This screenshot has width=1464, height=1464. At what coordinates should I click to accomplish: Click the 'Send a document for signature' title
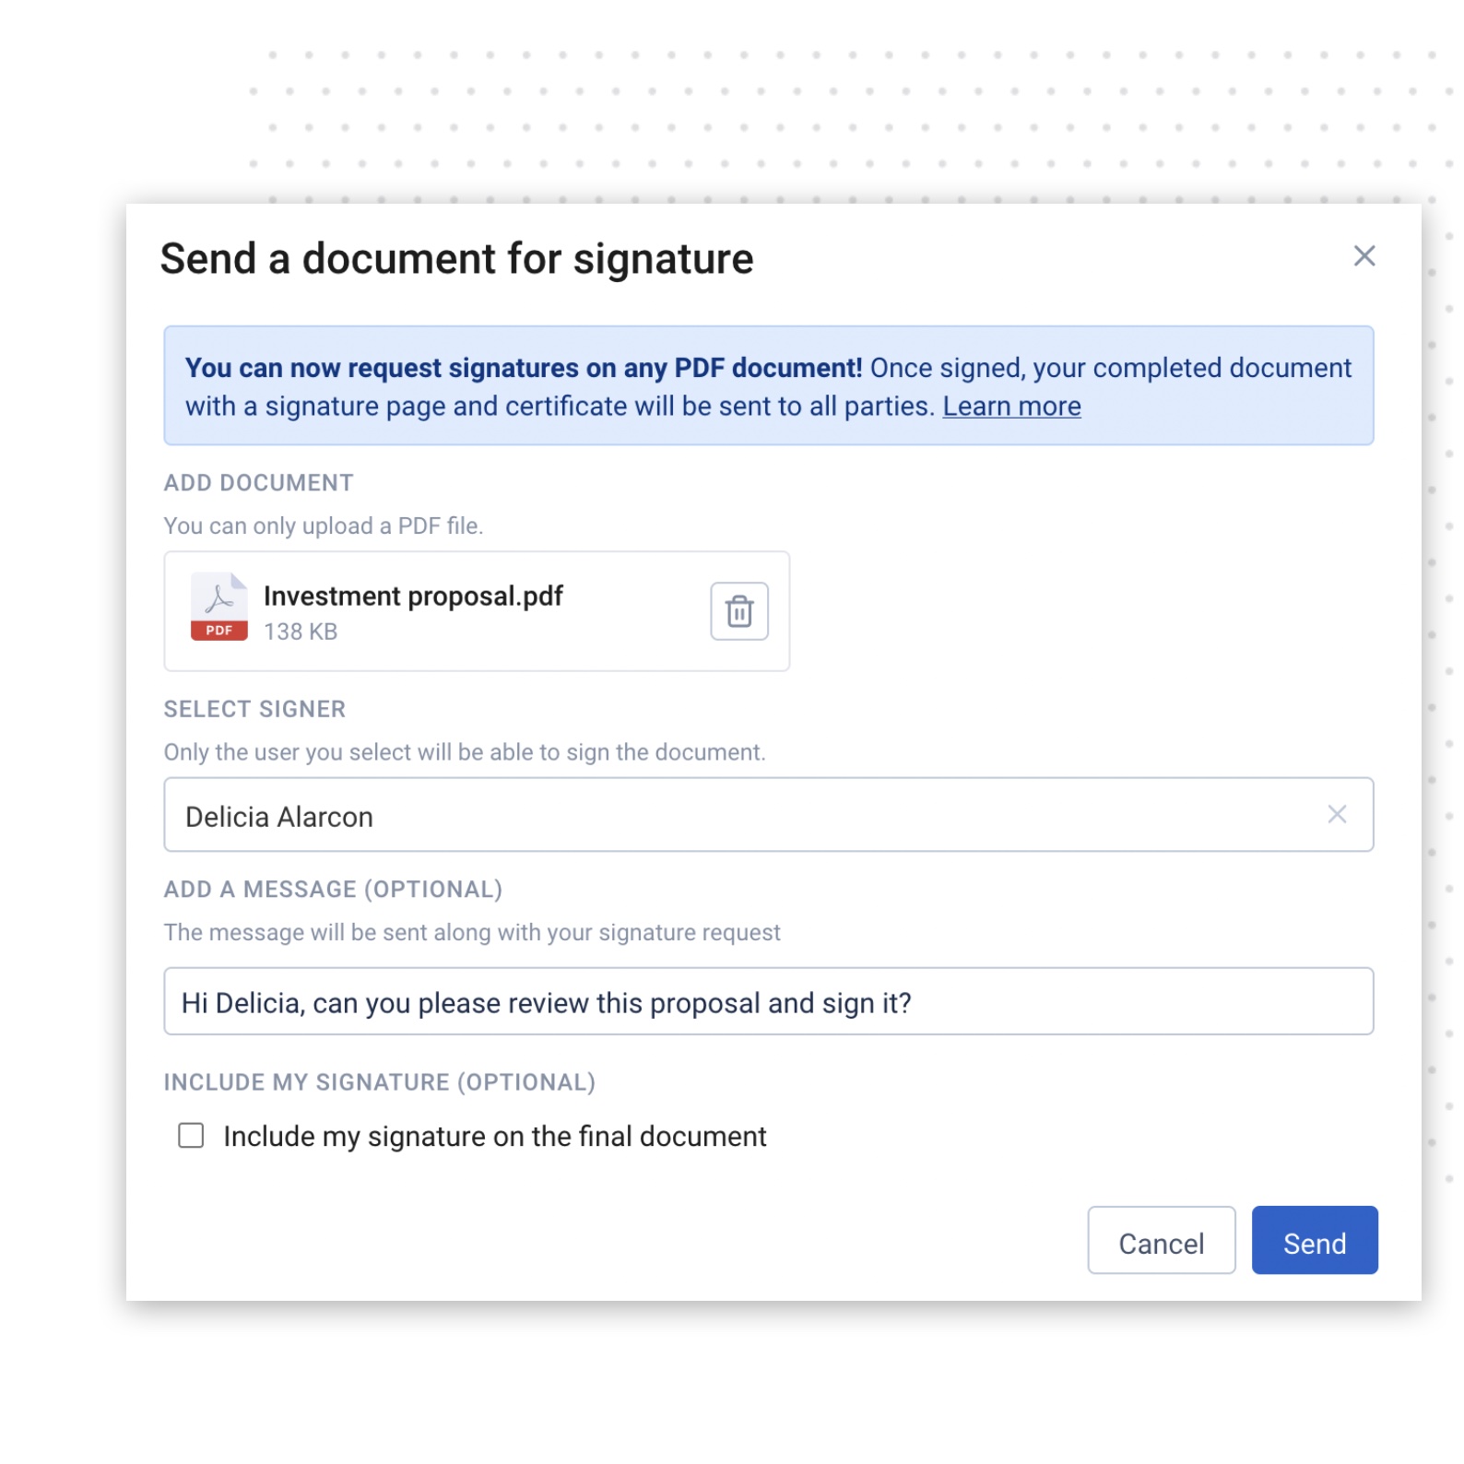(456, 259)
